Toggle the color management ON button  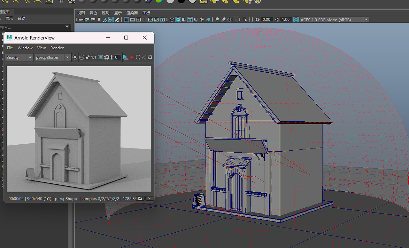click(x=296, y=20)
